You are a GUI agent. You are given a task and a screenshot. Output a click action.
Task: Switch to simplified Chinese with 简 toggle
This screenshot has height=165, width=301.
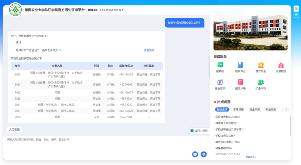[296, 9]
